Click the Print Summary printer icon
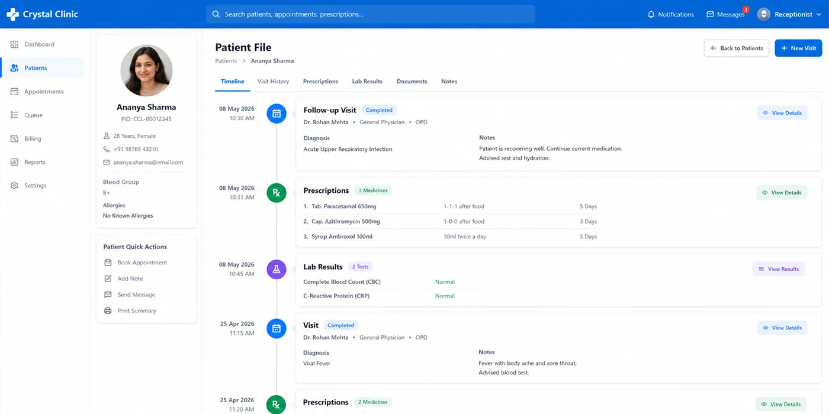The height and width of the screenshot is (414, 829). click(x=108, y=310)
